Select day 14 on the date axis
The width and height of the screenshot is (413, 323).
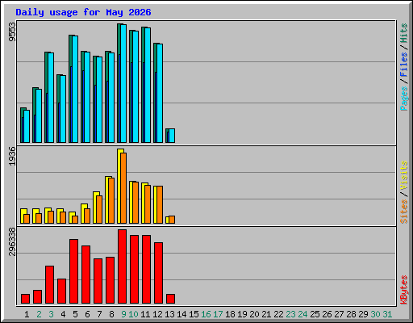coord(181,314)
